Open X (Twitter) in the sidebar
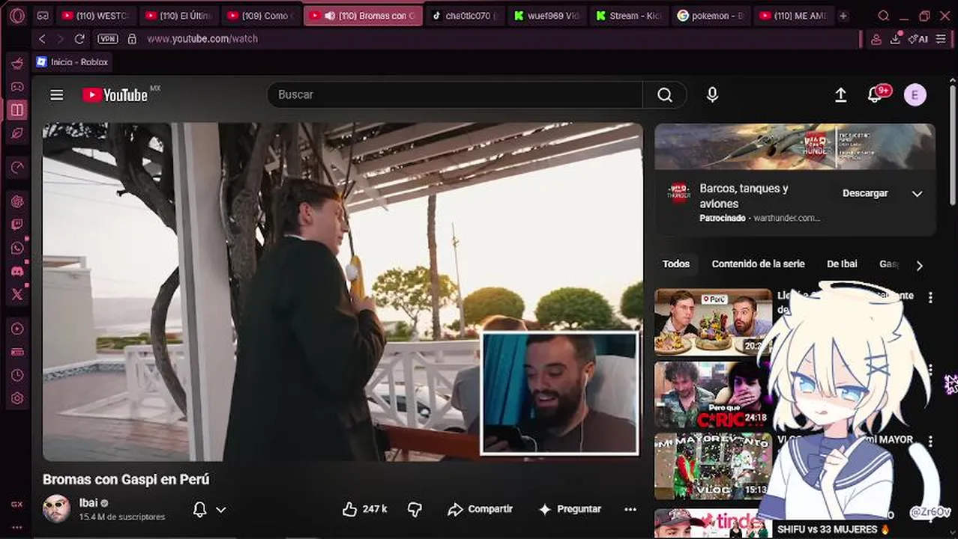This screenshot has height=539, width=958. point(16,294)
